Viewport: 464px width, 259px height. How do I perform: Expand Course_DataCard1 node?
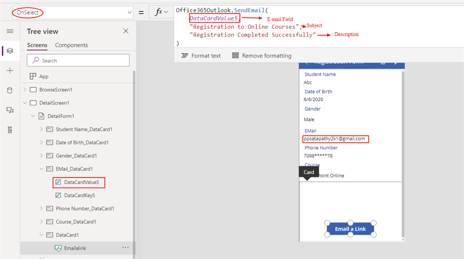coord(41,222)
